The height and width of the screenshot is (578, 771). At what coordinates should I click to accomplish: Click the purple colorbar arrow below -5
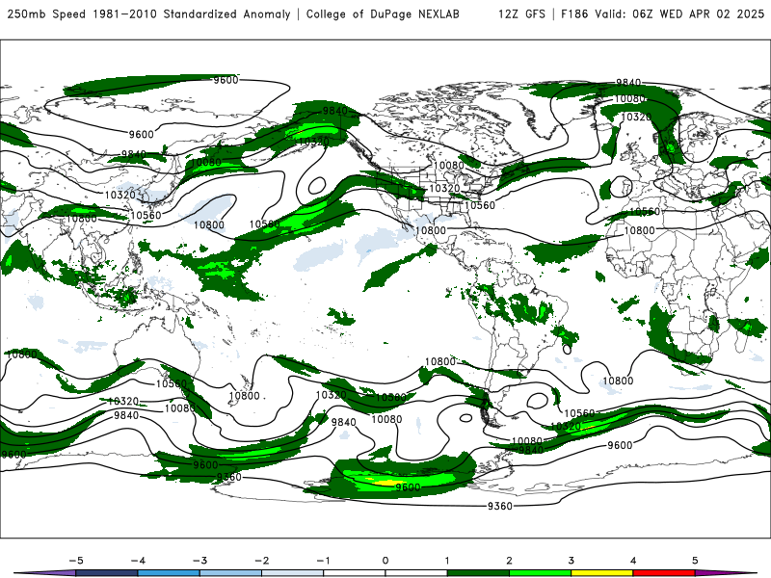pyautogui.click(x=45, y=573)
